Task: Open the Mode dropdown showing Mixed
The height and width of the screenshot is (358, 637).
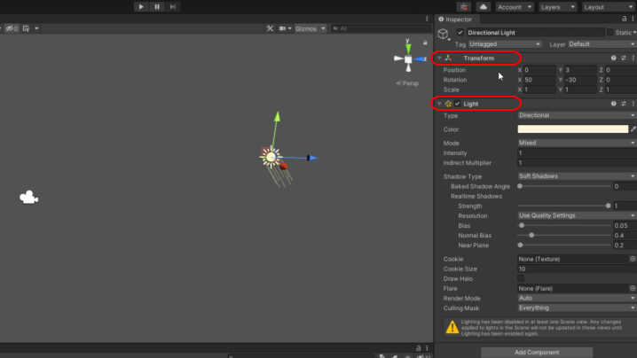Action: 577,143
